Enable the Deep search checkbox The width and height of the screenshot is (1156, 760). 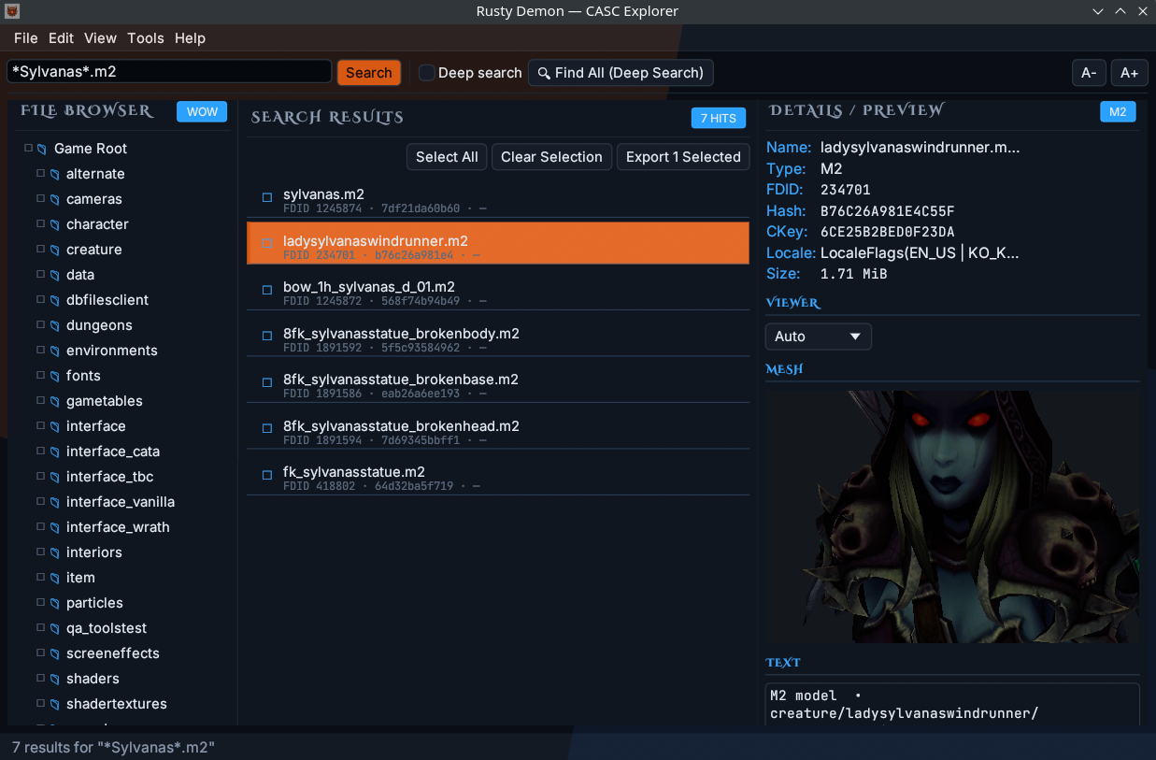coord(427,73)
